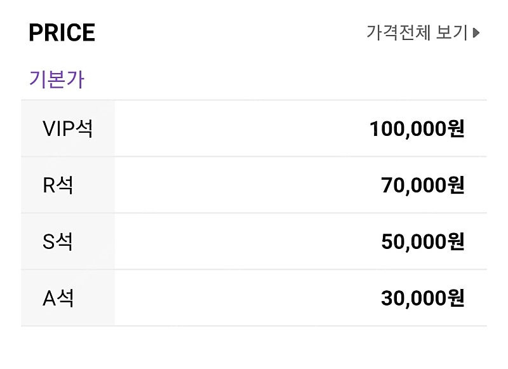Click the arrow icon beside 가격전체 보기
Viewport: 508px width, 369px height.
(x=478, y=30)
